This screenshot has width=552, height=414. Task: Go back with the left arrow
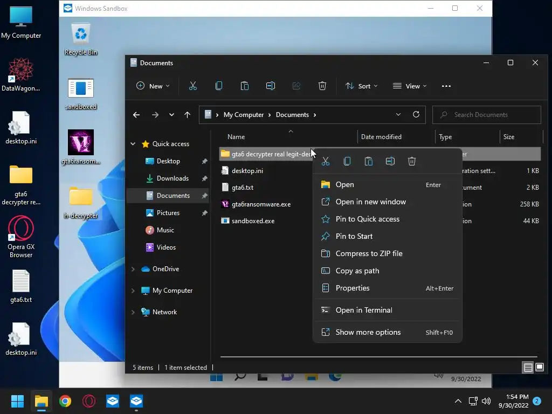point(136,115)
